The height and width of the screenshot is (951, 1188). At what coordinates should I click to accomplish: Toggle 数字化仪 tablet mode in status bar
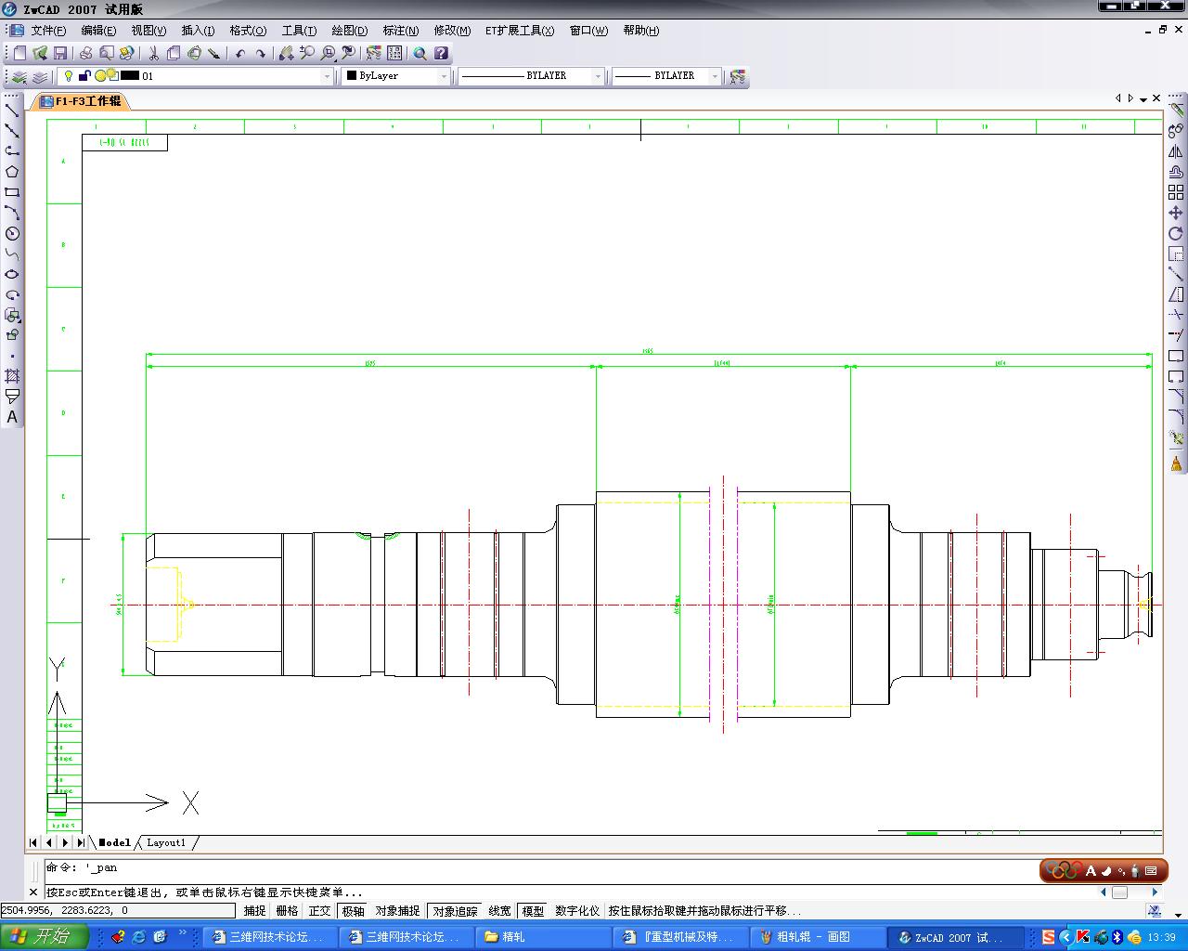click(577, 911)
